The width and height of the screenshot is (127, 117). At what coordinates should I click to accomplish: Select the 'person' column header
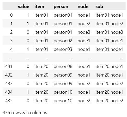pyautogui.click(x=61, y=7)
